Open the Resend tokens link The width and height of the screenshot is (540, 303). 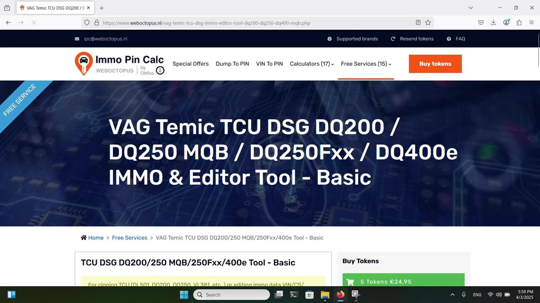(x=417, y=39)
